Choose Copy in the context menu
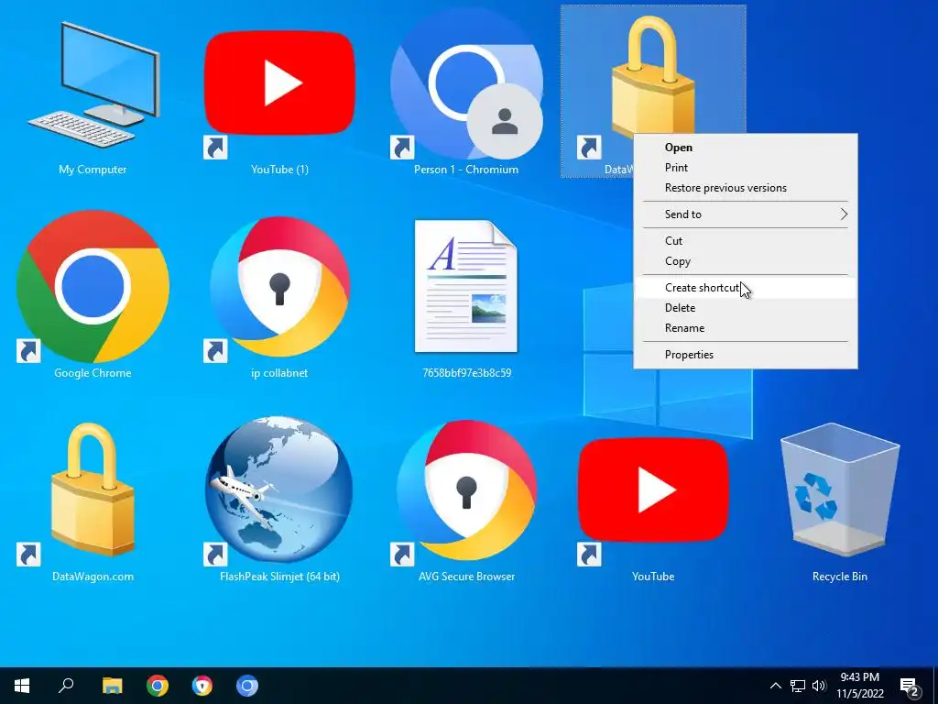This screenshot has height=704, width=938. (746, 261)
